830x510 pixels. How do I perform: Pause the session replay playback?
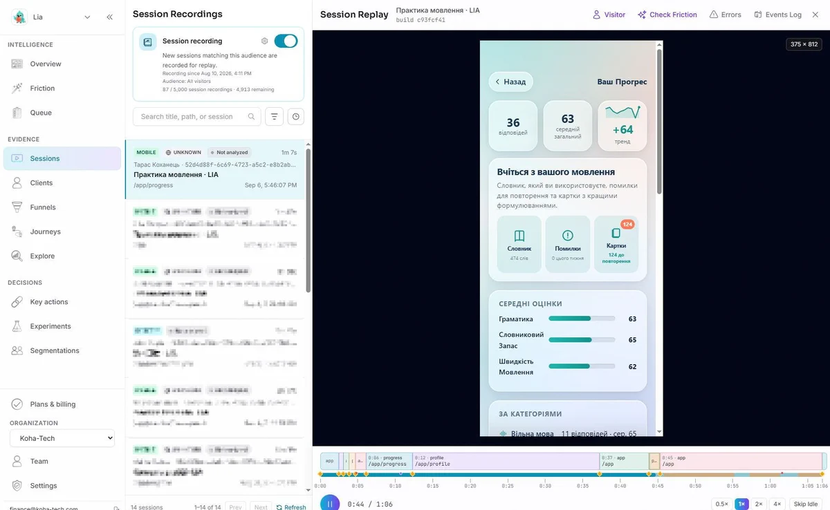coord(330,504)
